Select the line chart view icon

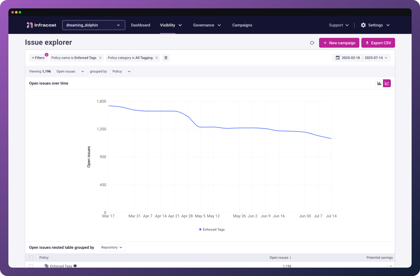pos(387,83)
